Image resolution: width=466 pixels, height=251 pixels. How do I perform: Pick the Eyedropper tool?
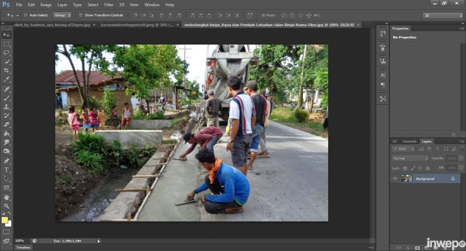click(x=6, y=79)
